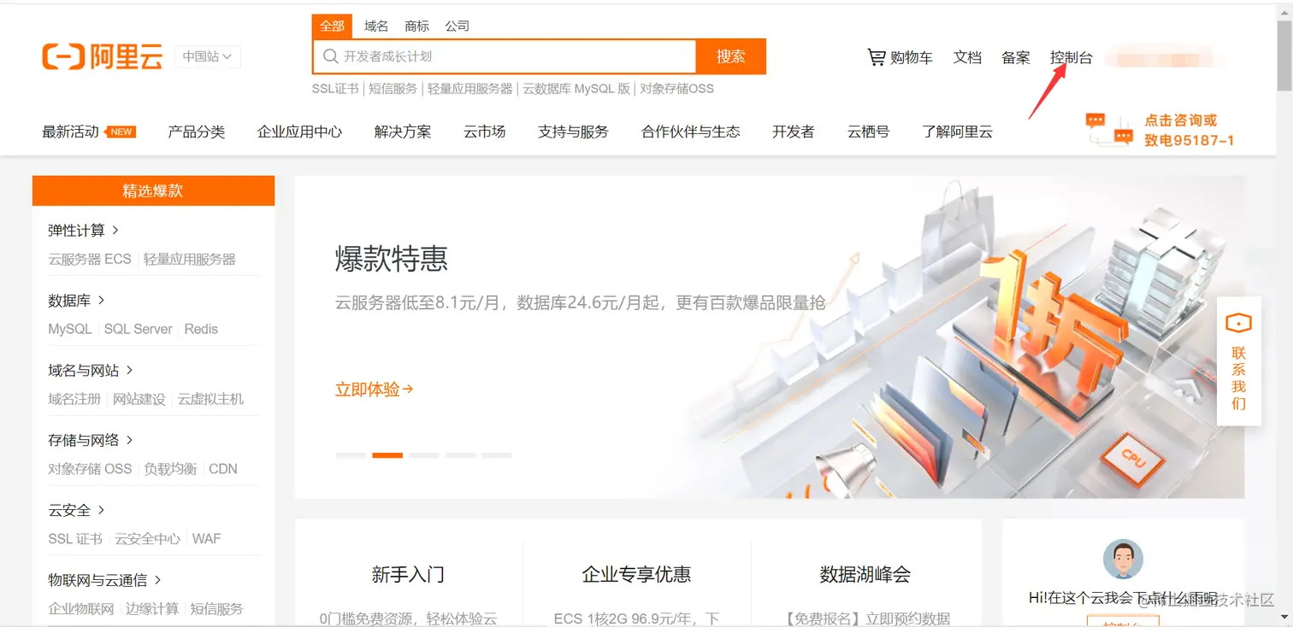Click 云数据库 MySQL 版 hot search link

tap(576, 88)
